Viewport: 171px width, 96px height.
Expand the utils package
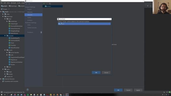(x=7, y=55)
